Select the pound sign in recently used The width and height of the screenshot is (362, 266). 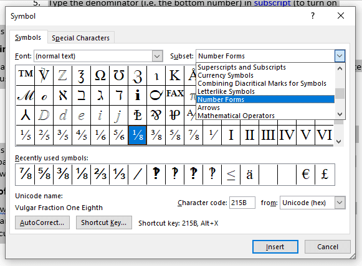pyautogui.click(x=325, y=175)
